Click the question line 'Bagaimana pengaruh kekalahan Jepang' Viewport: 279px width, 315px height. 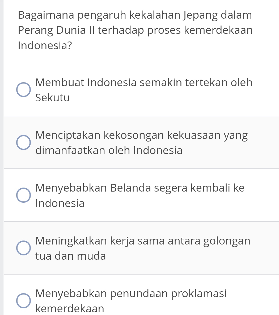pyautogui.click(x=135, y=15)
